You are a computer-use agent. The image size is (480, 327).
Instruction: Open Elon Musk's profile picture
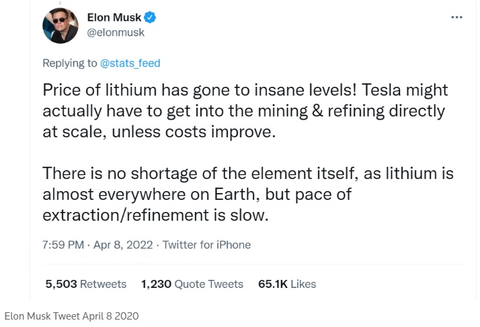(61, 27)
